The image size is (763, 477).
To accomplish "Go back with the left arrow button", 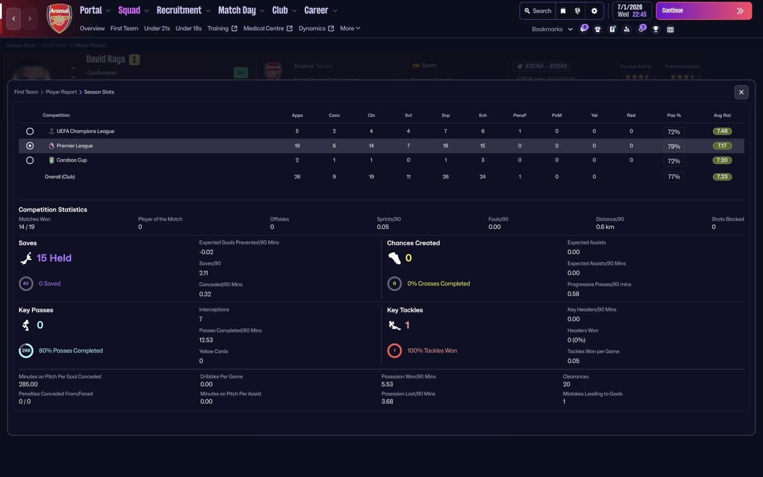I will pyautogui.click(x=14, y=18).
